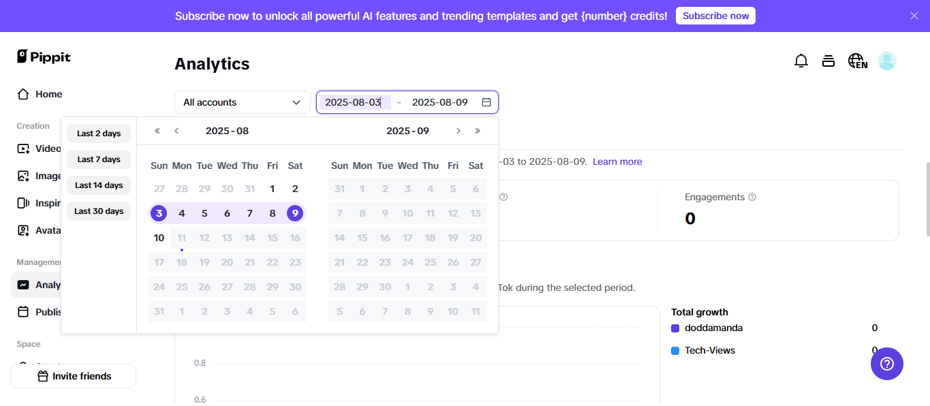
Task: Click the credits stack icon
Action: 828,61
